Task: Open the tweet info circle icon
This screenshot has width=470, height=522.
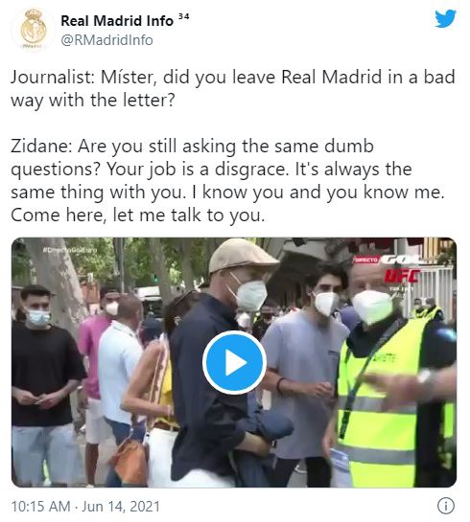Action: (445, 506)
